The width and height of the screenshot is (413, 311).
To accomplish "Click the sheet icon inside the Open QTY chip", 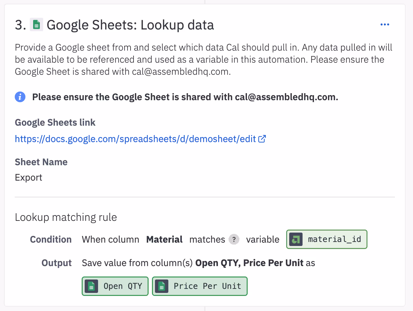I will 91,286.
